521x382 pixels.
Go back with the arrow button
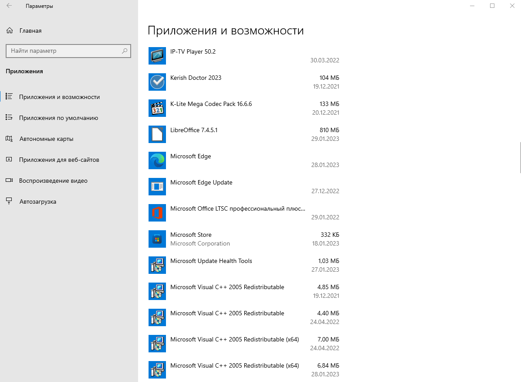coord(9,6)
